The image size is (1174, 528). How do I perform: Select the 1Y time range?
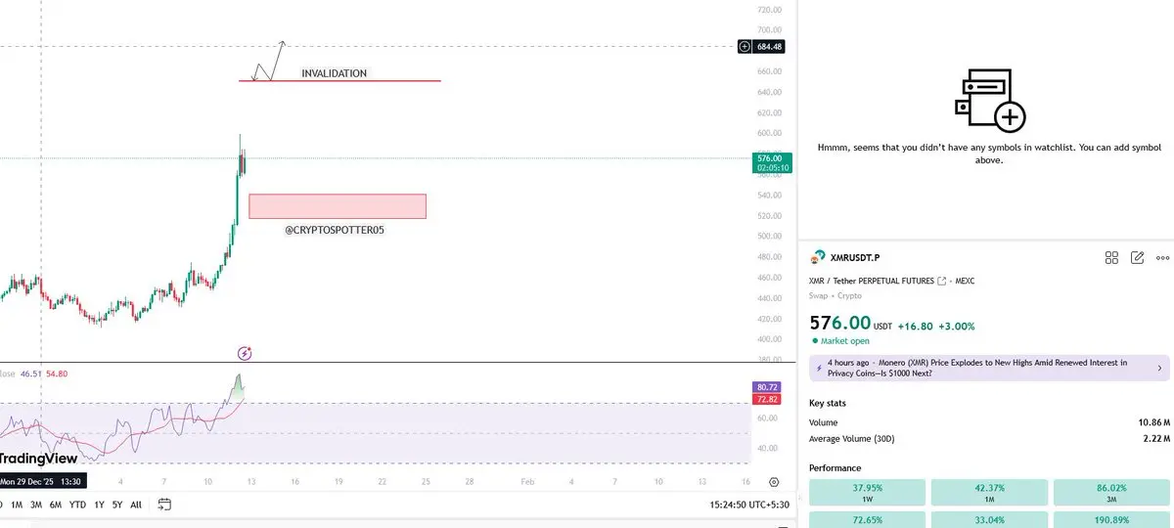100,505
